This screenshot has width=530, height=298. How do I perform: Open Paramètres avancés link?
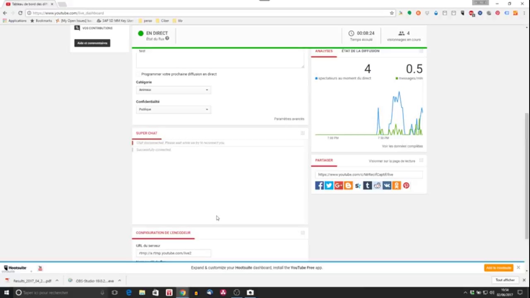(x=289, y=119)
